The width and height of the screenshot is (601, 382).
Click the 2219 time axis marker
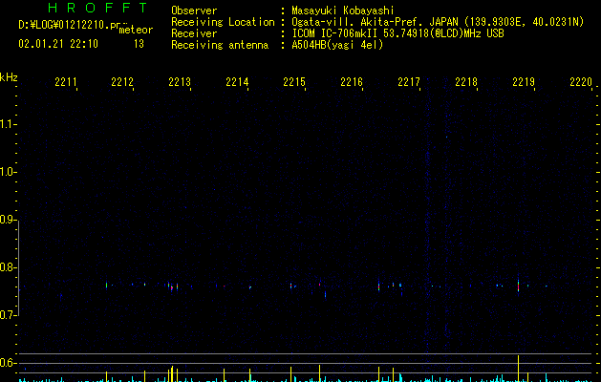pyautogui.click(x=524, y=81)
